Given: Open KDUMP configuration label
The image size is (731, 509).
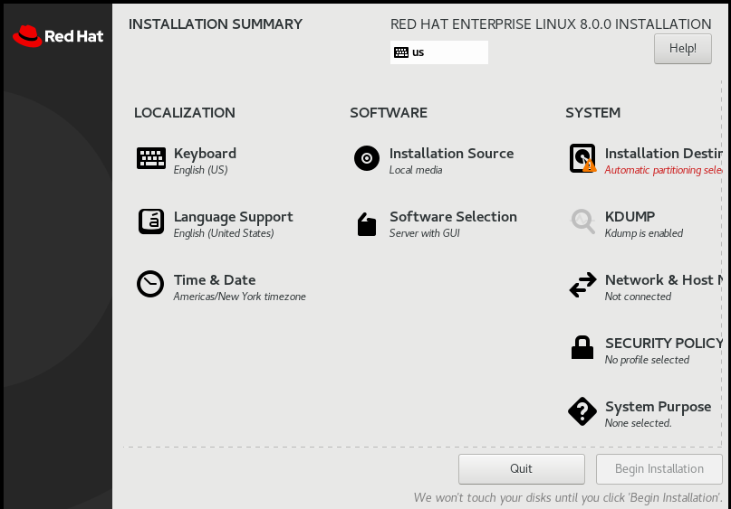Looking at the screenshot, I should pyautogui.click(x=630, y=217).
